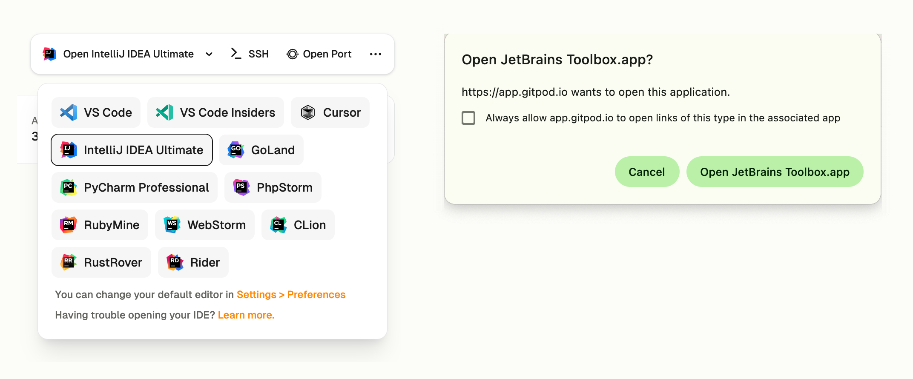Click the Open Port button
This screenshot has width=913, height=379.
point(319,54)
